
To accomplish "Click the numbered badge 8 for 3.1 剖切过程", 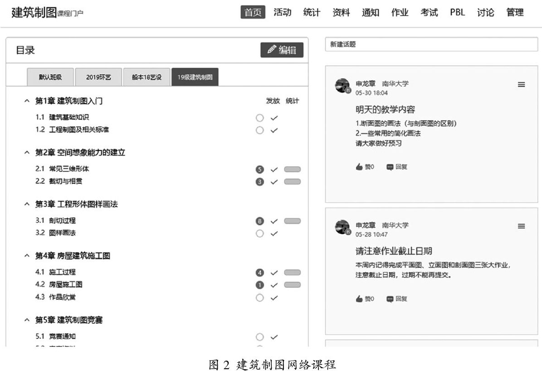I will pyautogui.click(x=259, y=221).
